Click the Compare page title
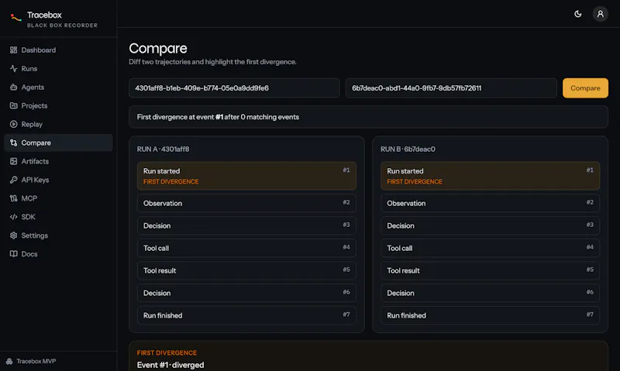Image resolution: width=620 pixels, height=371 pixels. point(158,48)
